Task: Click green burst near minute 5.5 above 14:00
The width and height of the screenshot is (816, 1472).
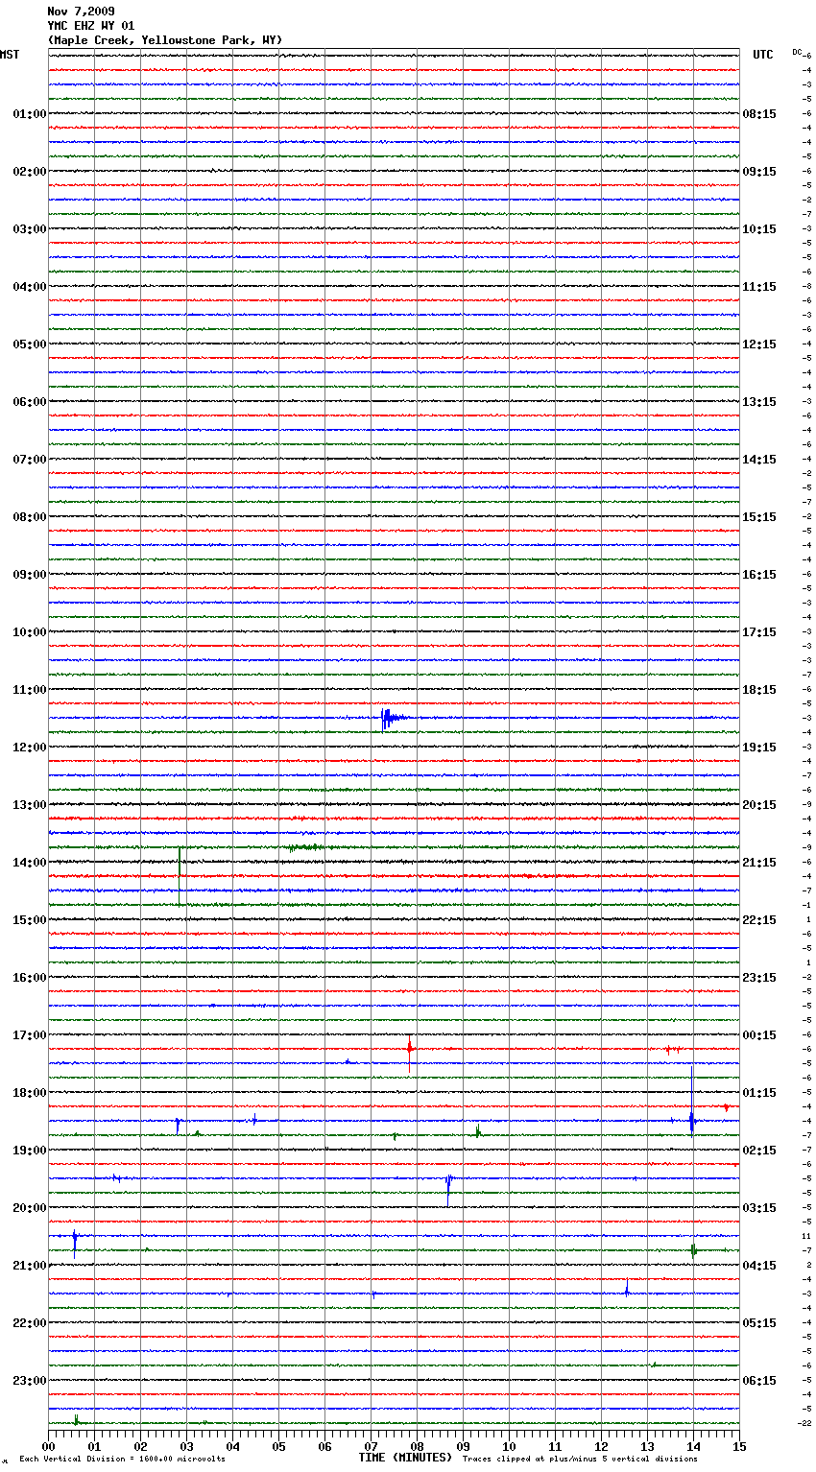Action: 304,847
